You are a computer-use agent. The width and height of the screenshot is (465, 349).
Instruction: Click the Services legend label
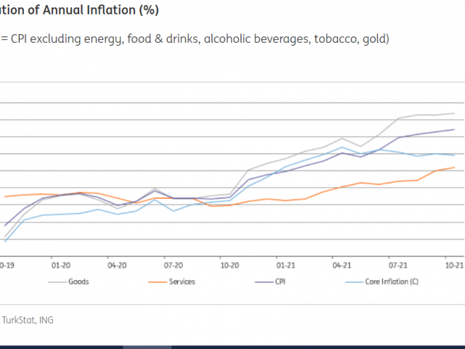click(x=181, y=281)
